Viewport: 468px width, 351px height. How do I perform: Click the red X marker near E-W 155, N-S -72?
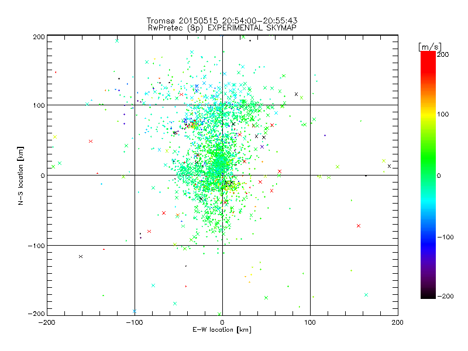click(359, 226)
